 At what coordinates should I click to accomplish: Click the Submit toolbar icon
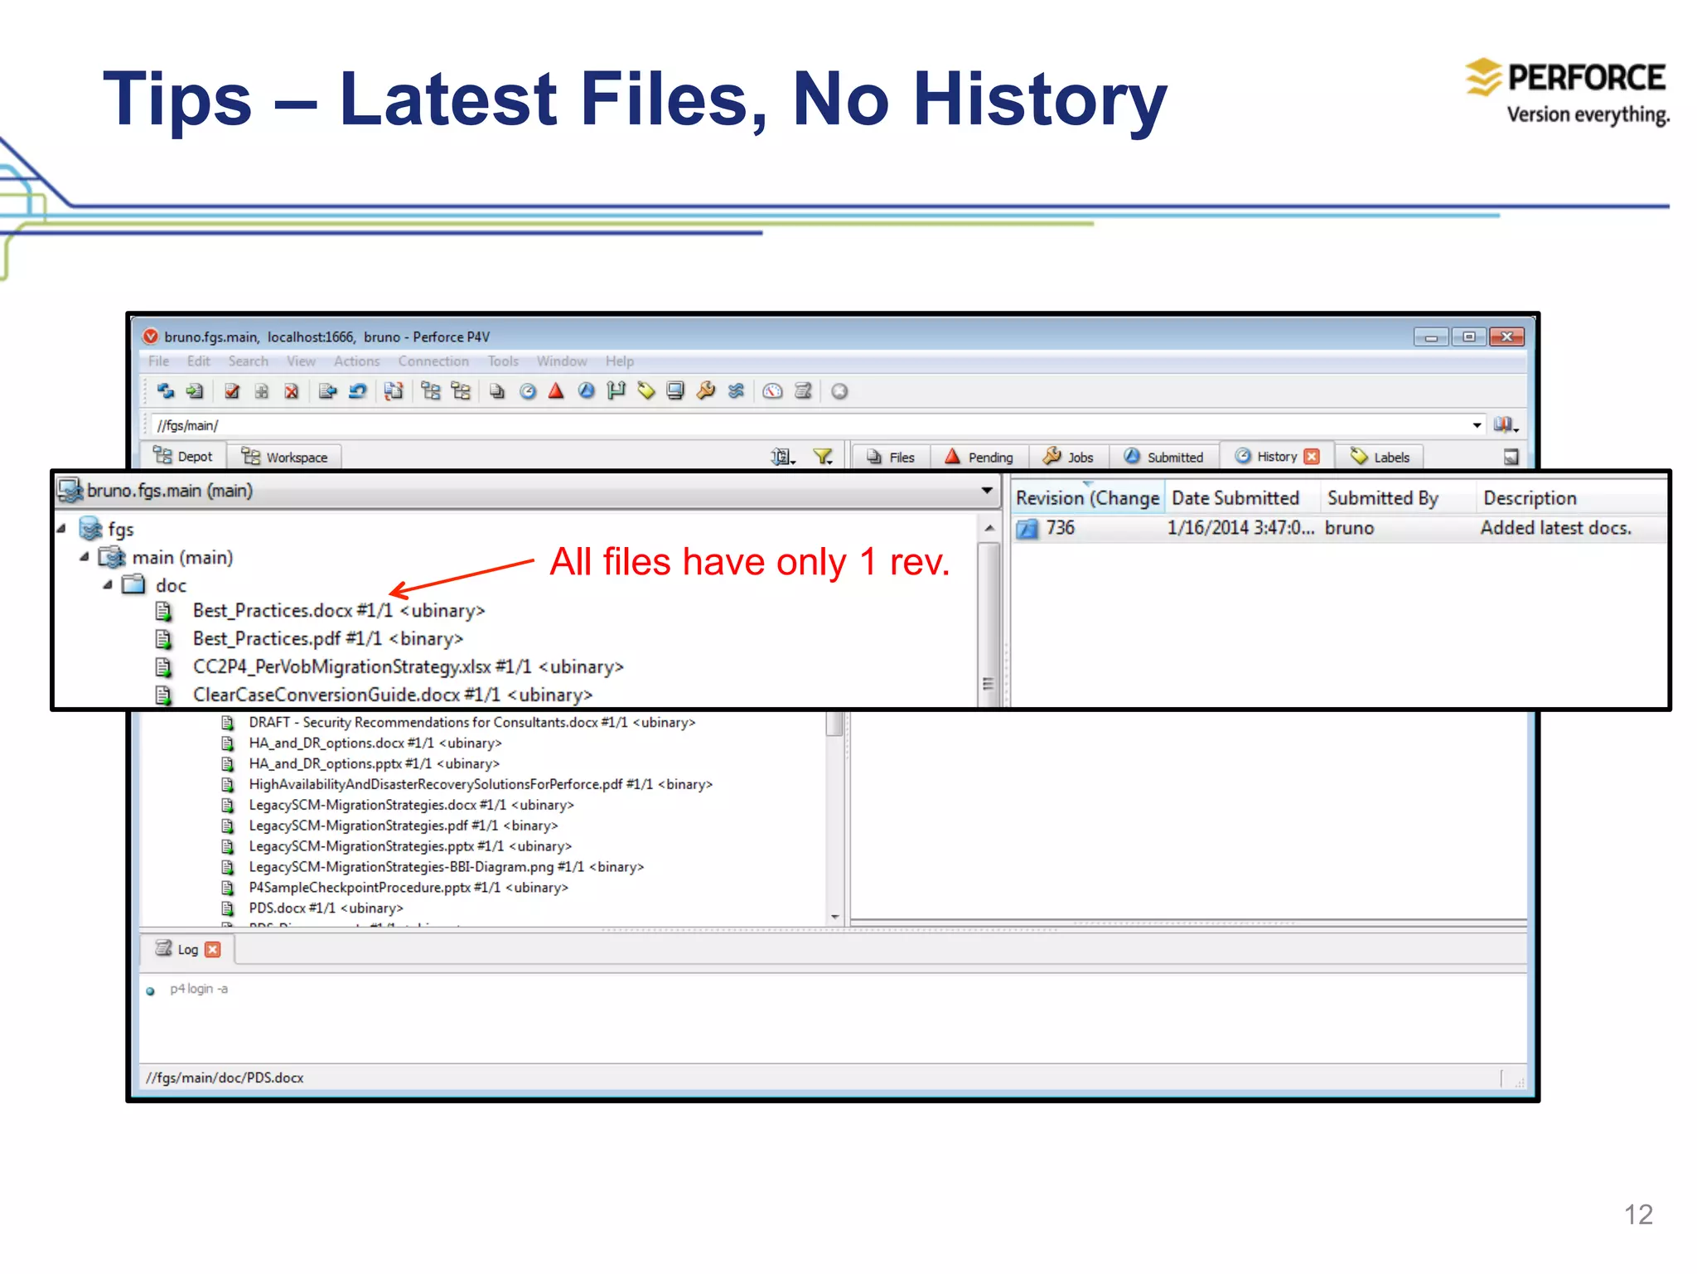point(328,391)
